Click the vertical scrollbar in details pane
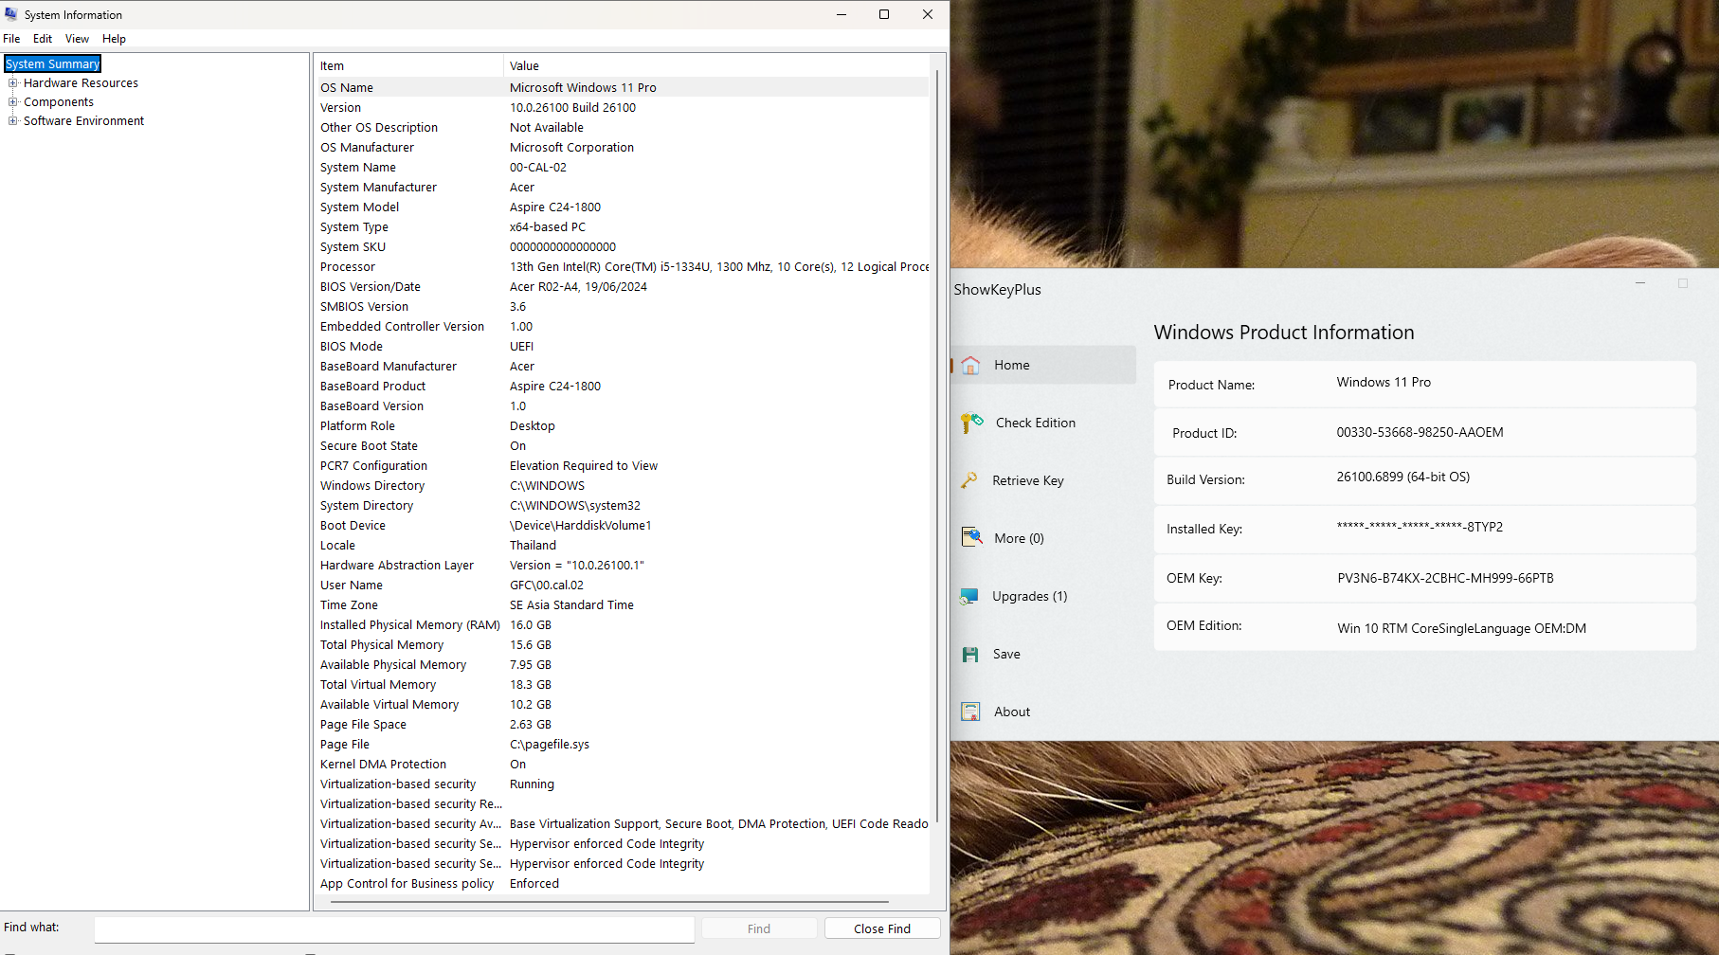The height and width of the screenshot is (955, 1719). coord(937,445)
